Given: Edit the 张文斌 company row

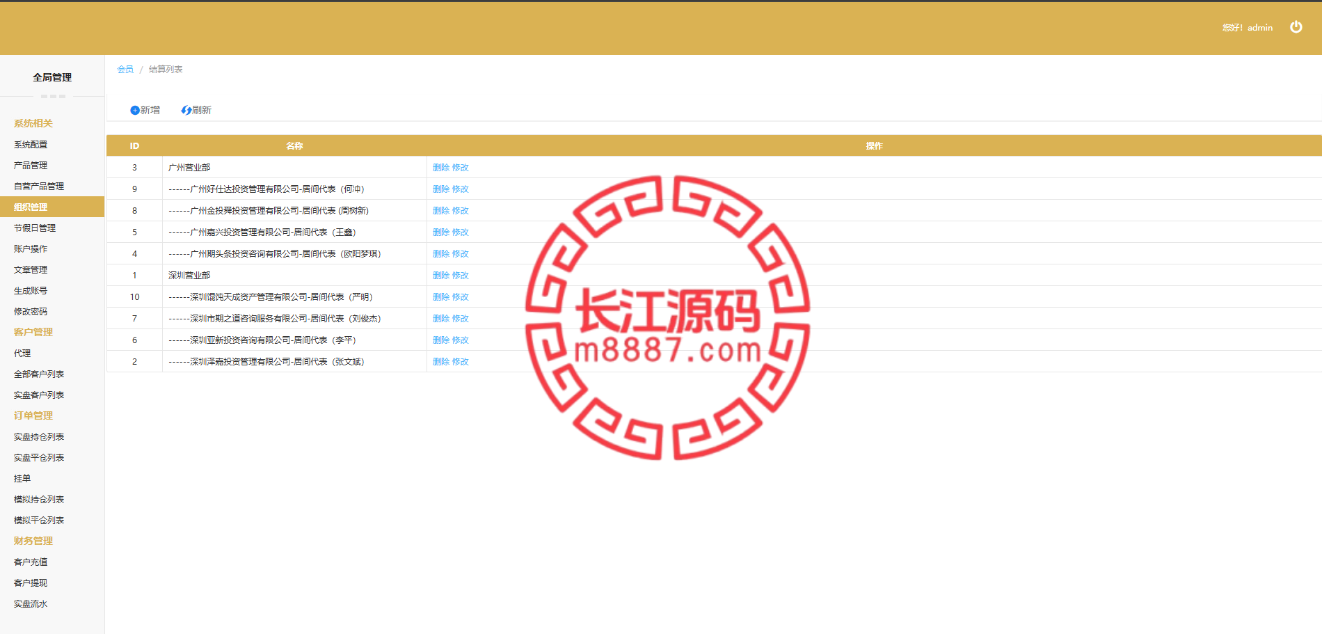Looking at the screenshot, I should coord(461,362).
